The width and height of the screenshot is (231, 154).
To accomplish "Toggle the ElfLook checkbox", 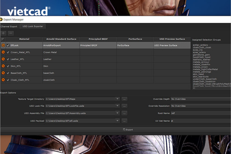I will click(x=8, y=45).
